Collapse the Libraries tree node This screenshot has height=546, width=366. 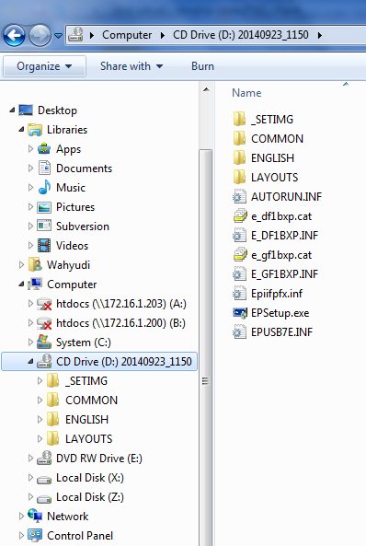pos(21,130)
